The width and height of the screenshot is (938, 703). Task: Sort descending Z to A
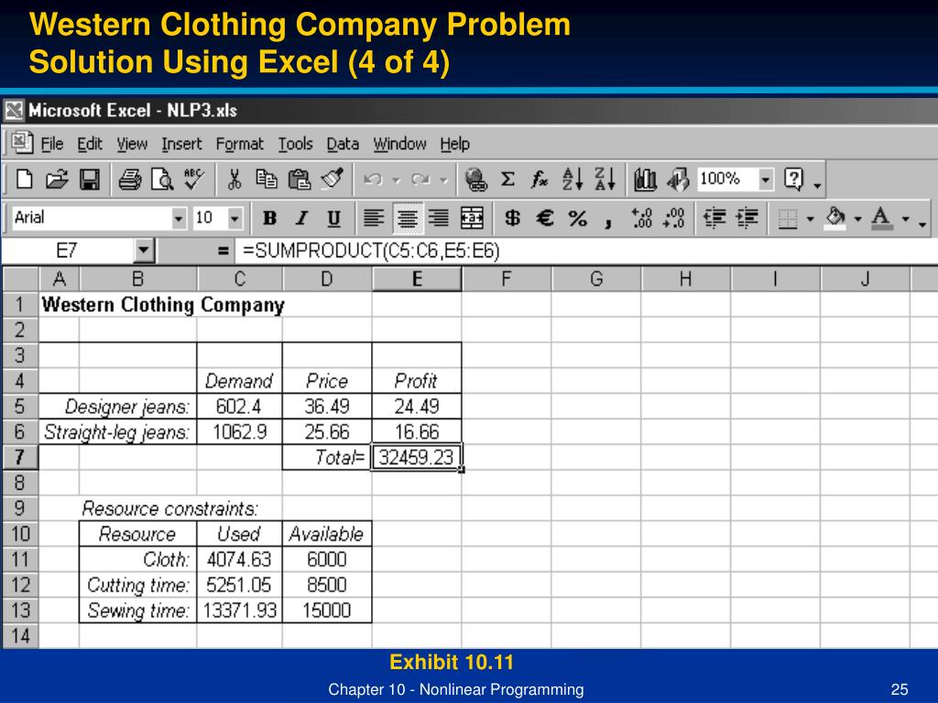point(605,178)
